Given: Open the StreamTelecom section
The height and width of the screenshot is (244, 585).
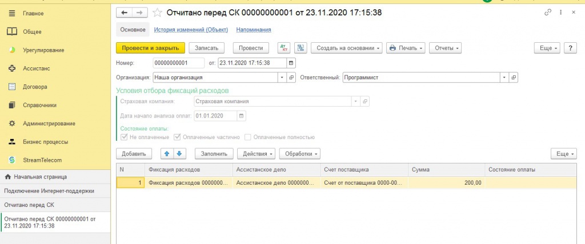Looking at the screenshot, I should point(42,160).
